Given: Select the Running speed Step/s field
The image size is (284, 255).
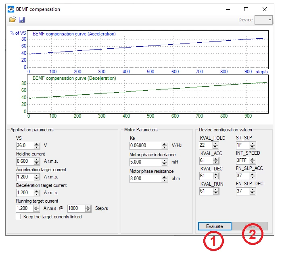Looking at the screenshot, I should click(76, 208).
